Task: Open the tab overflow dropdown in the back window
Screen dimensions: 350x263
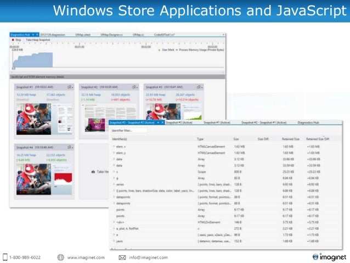Action: 223,35
